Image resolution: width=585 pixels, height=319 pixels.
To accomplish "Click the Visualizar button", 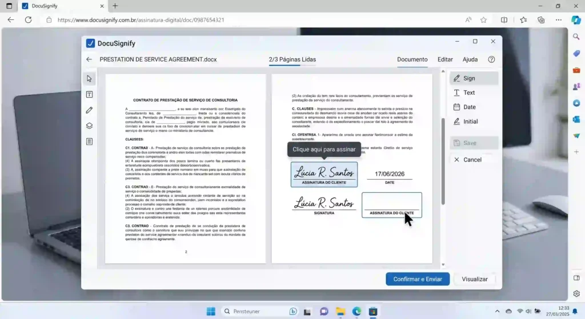I will [475, 279].
